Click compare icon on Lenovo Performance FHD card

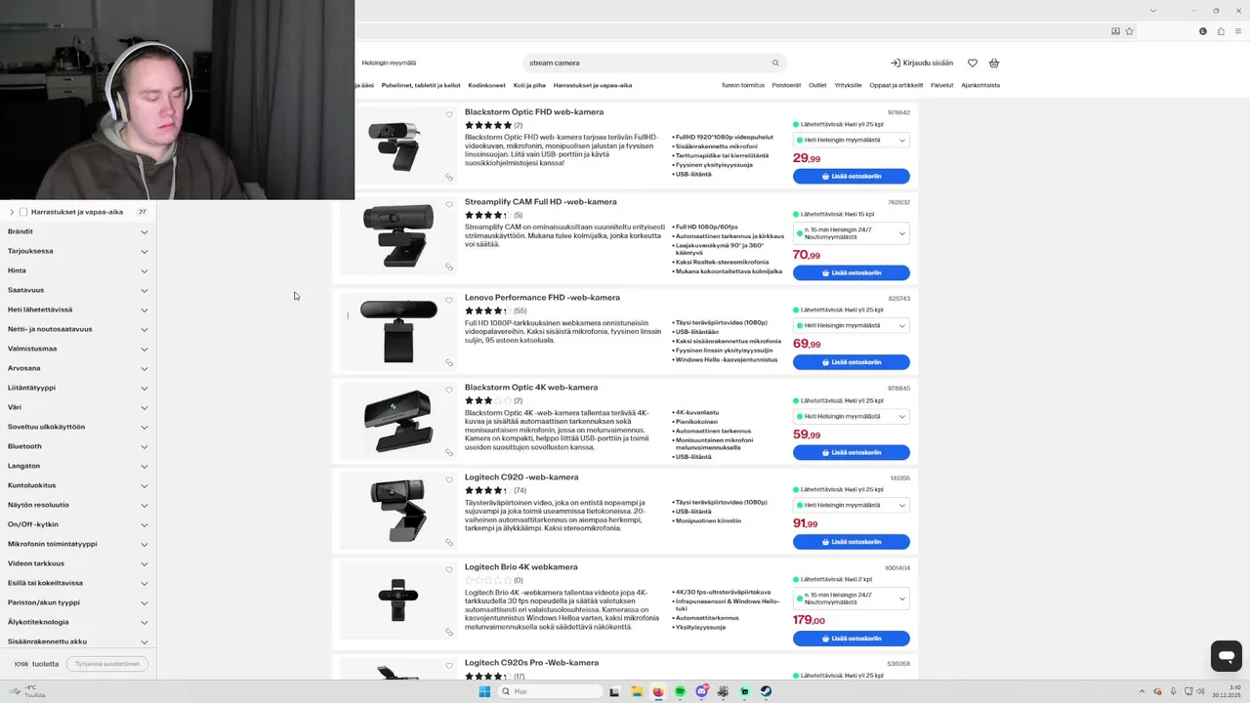click(x=449, y=362)
